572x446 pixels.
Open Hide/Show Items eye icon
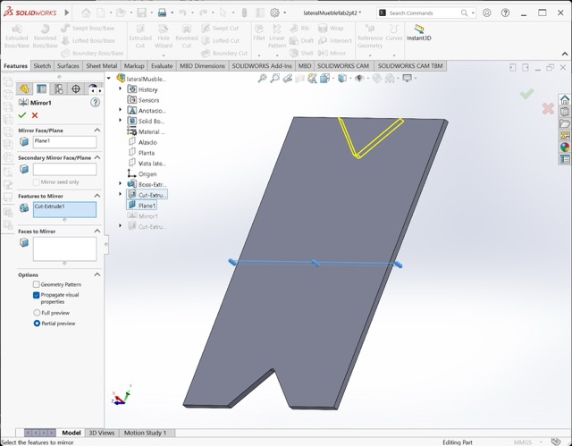[359, 78]
